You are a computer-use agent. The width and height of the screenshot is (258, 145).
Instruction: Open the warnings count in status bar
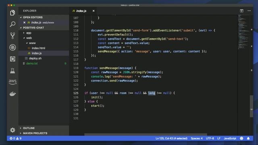coord(19,139)
